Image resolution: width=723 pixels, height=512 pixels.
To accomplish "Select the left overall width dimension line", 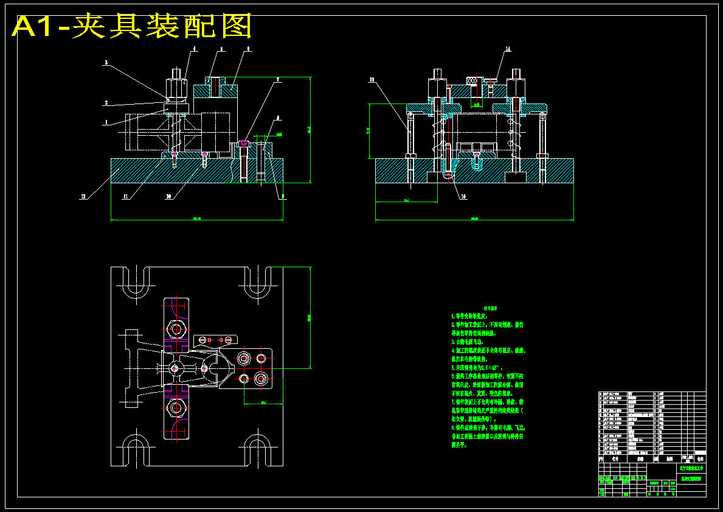I will point(197,220).
